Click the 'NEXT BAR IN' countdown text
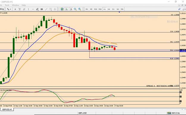The image size is (186, 115). [x=162, y=86]
